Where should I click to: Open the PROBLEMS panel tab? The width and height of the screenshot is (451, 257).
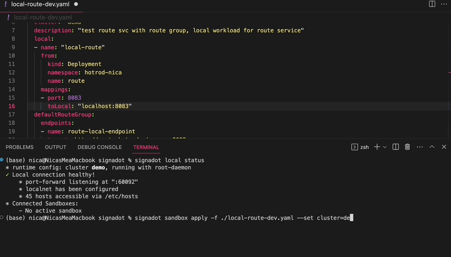pos(19,147)
